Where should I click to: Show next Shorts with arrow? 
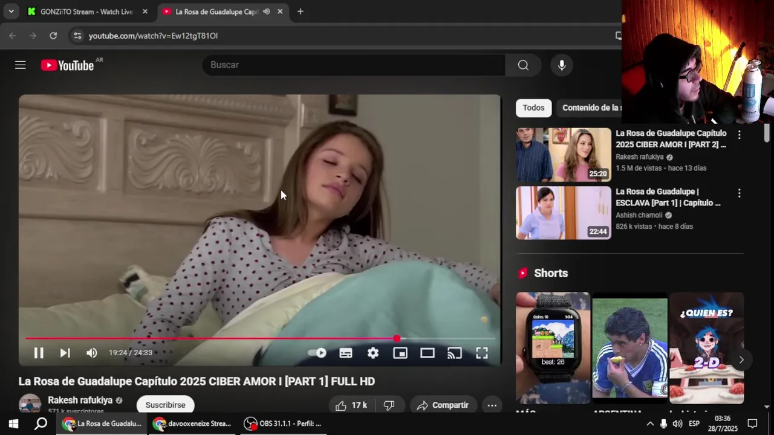[741, 359]
